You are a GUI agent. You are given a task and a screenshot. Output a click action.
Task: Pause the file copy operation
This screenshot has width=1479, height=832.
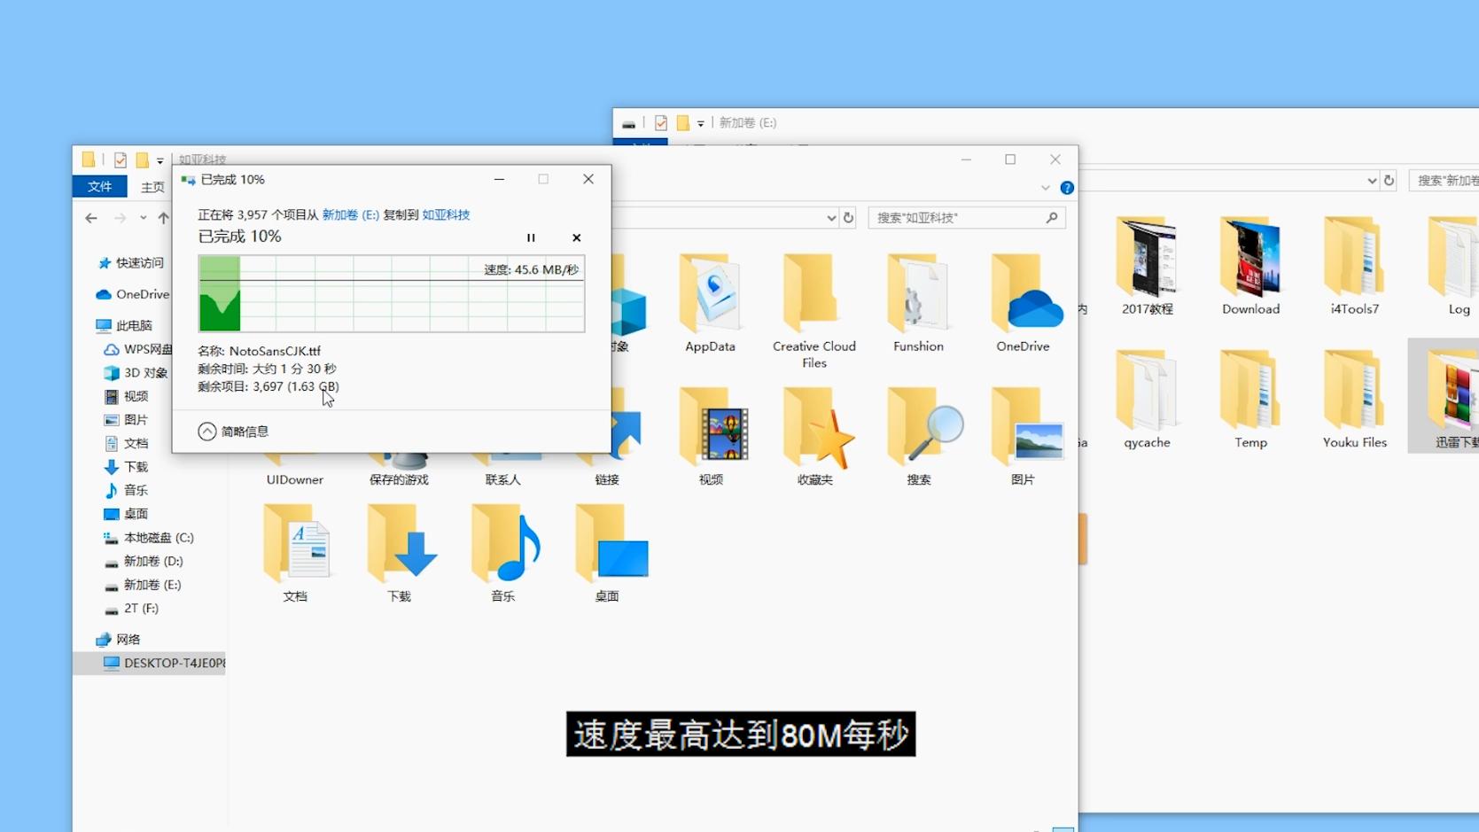531,237
